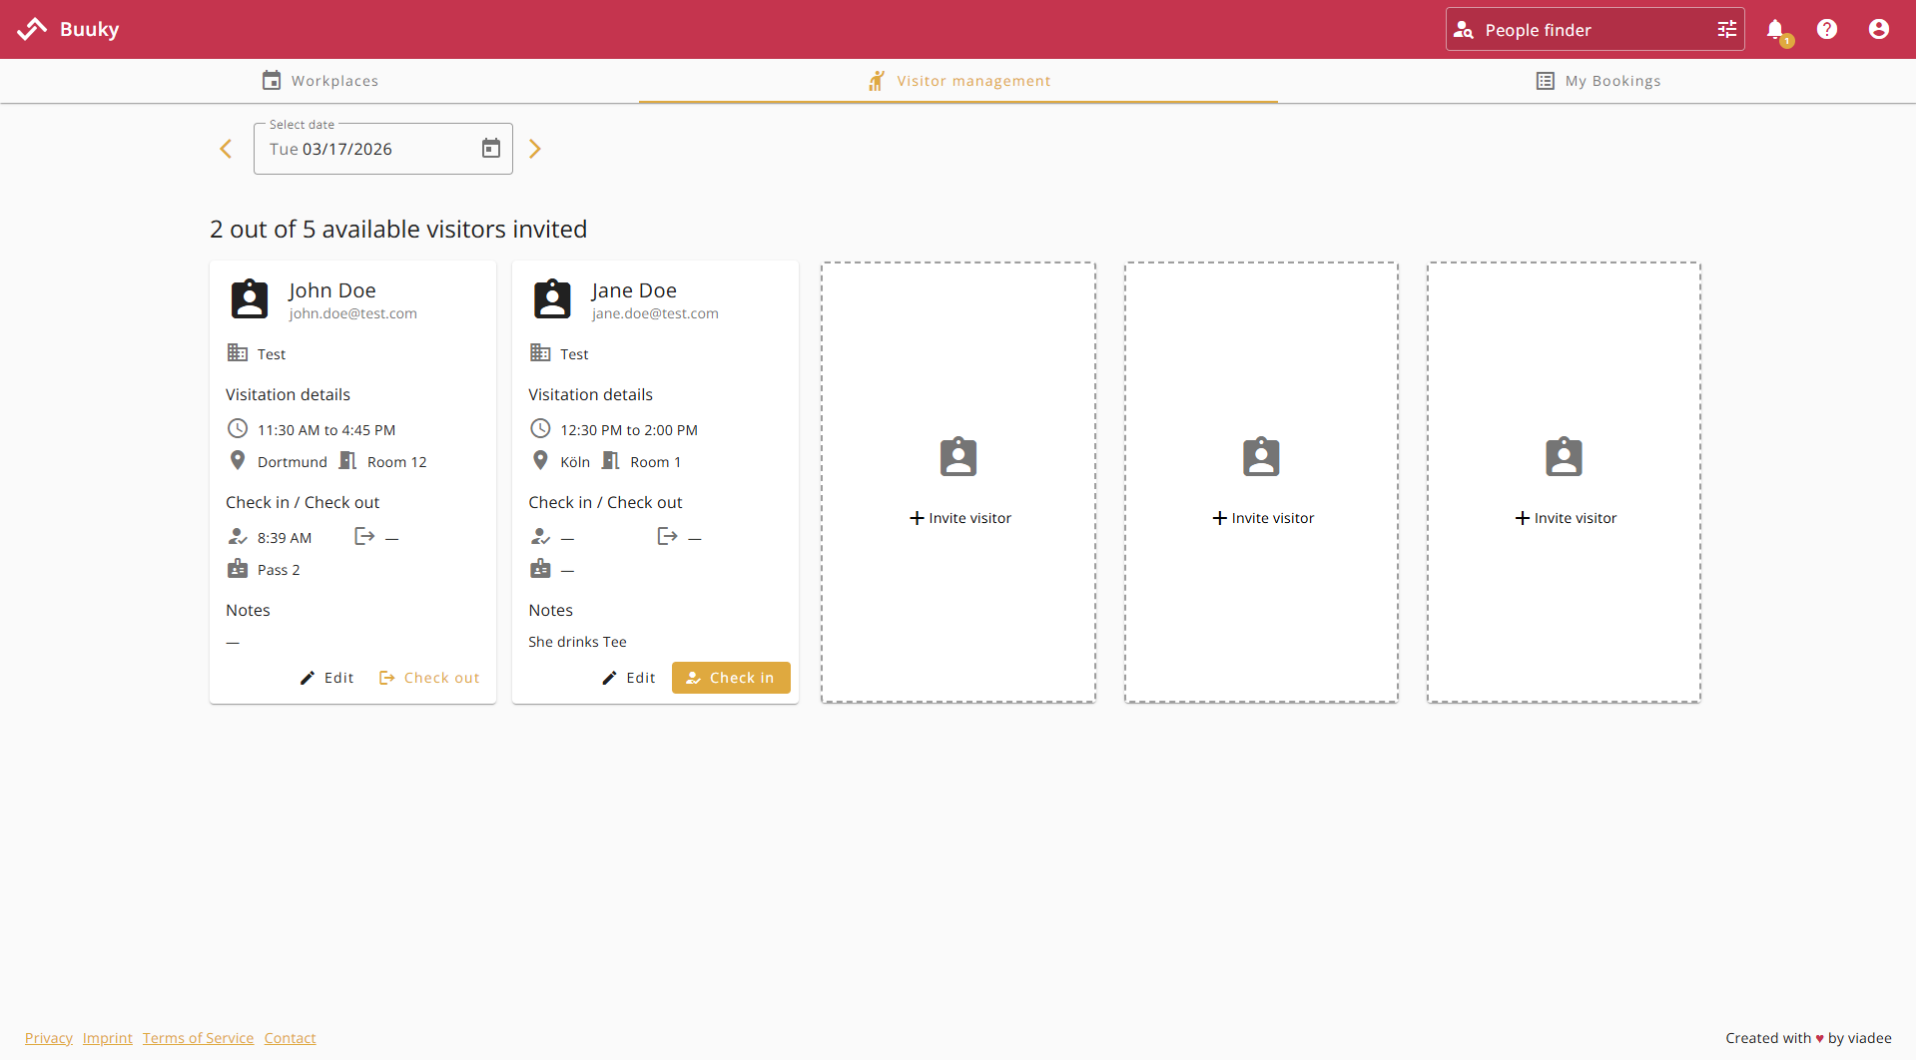Switch to the Workplaces tab

pyautogui.click(x=320, y=80)
